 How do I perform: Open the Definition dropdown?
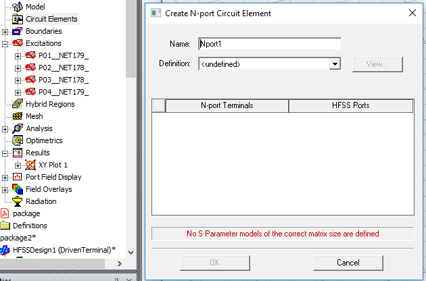pos(334,64)
